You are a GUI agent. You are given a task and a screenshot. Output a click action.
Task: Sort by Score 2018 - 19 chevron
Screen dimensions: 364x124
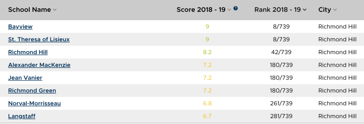(x=229, y=10)
